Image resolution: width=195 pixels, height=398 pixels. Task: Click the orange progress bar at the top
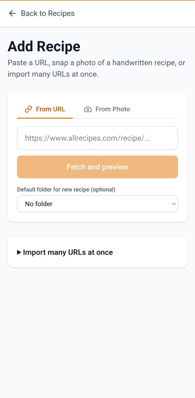pyautogui.click(x=97, y=0)
